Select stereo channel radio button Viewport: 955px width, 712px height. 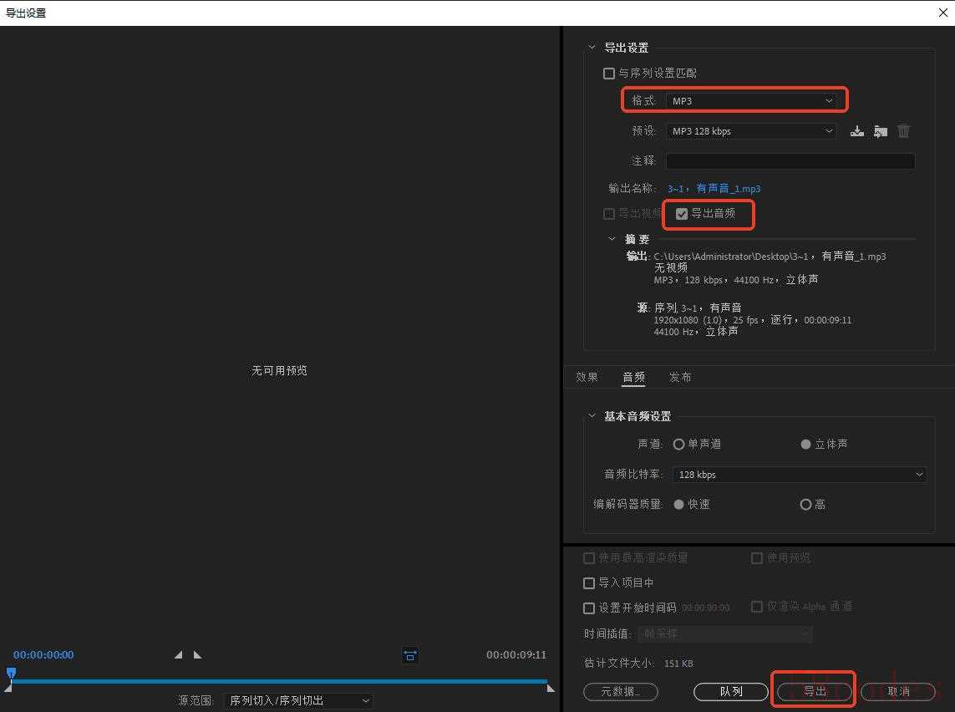pyautogui.click(x=805, y=444)
